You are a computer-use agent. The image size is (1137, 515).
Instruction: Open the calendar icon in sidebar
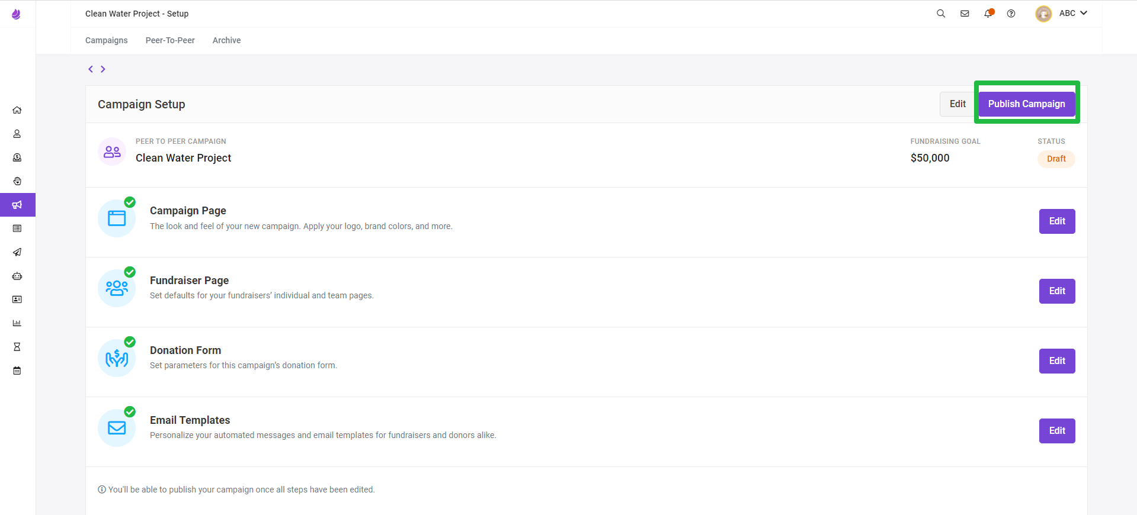pos(17,371)
